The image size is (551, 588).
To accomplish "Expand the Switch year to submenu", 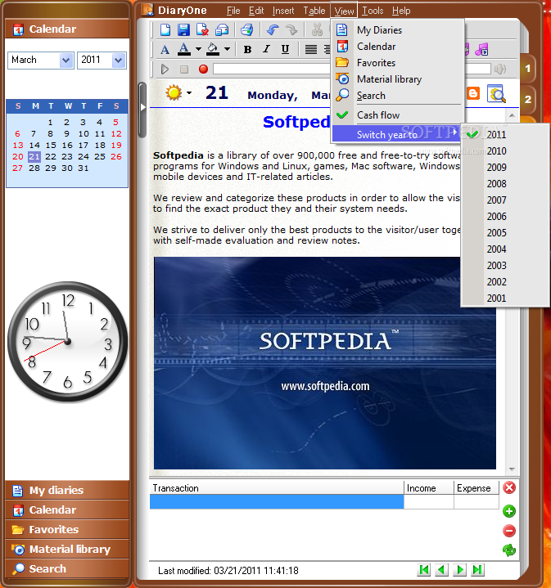I will [397, 134].
